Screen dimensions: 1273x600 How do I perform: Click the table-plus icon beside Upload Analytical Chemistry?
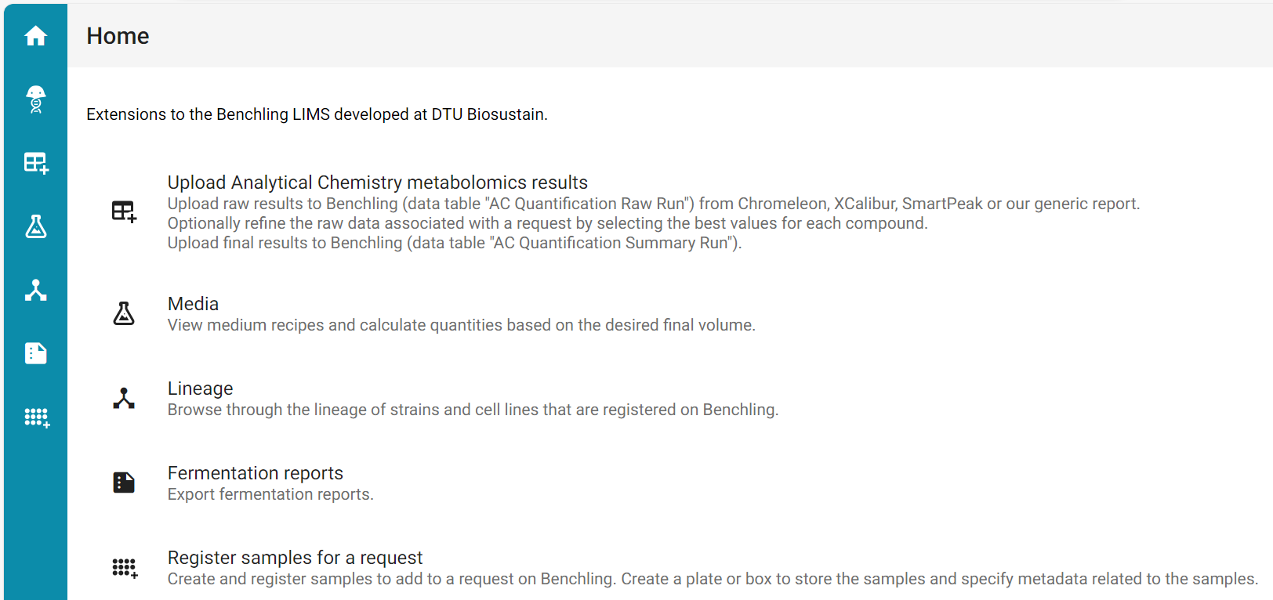[124, 211]
